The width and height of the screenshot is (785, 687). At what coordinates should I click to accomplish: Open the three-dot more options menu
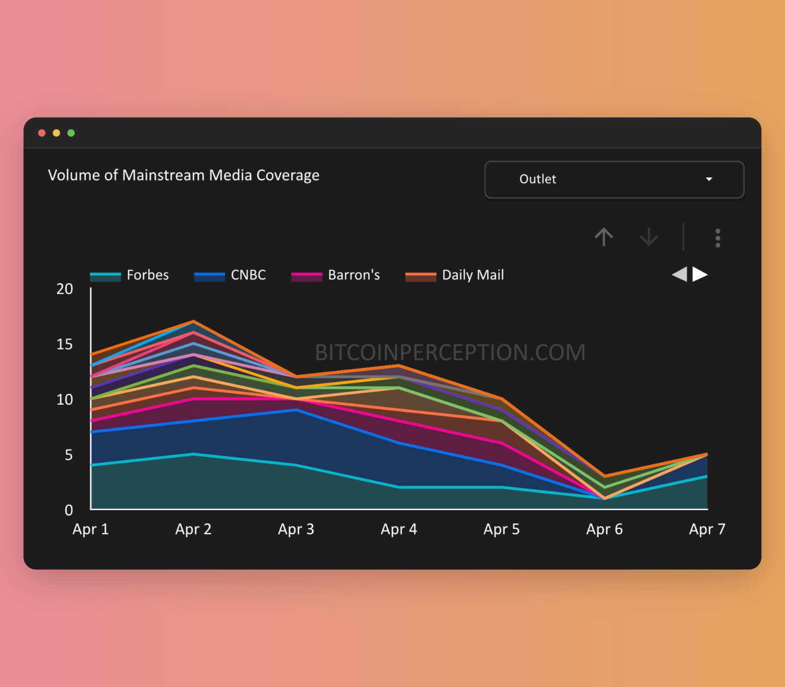click(x=717, y=238)
